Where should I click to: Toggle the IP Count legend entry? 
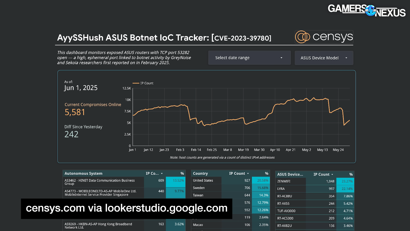point(143,83)
